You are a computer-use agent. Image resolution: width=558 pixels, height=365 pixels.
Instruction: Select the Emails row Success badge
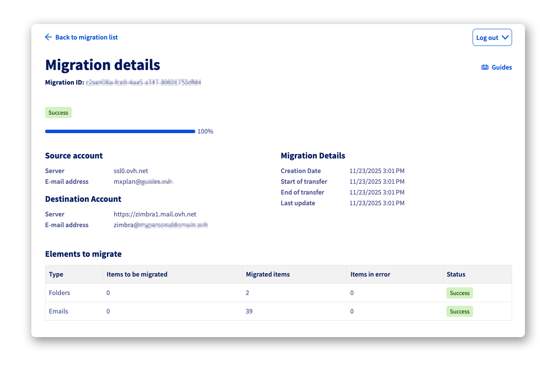click(459, 311)
